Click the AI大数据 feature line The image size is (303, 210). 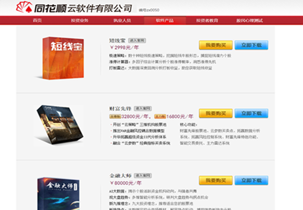[153, 191]
